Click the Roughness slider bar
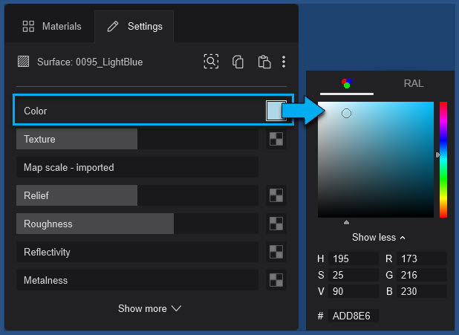Image resolution: width=459 pixels, height=335 pixels. (x=137, y=224)
